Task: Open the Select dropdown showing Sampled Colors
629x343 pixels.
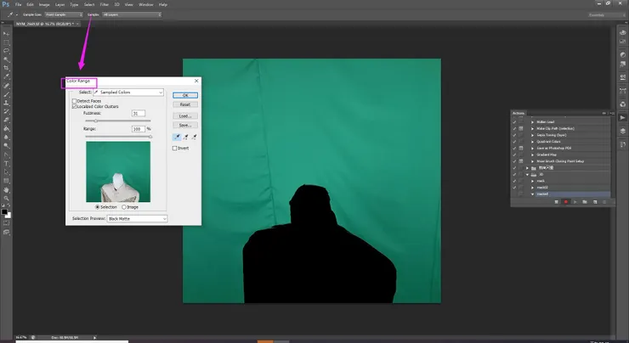Action: click(x=128, y=92)
